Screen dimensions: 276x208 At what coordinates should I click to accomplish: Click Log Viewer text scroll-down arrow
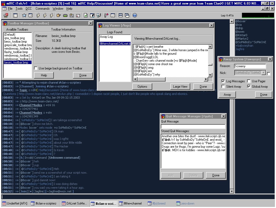point(210,75)
